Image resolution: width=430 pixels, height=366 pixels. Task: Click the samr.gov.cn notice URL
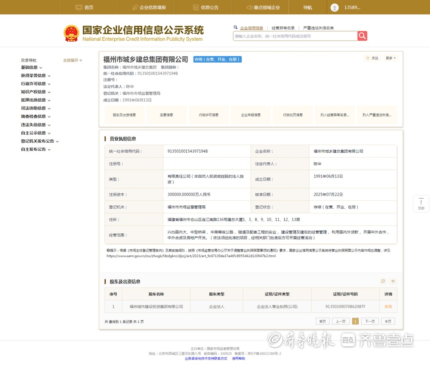[x=191, y=256]
